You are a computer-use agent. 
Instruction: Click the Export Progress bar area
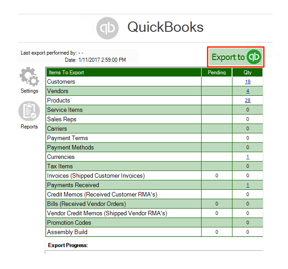154,252
